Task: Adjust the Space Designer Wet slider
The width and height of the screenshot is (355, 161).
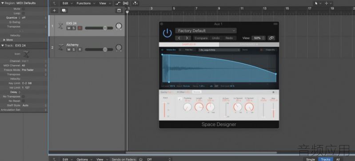Action: [273, 110]
